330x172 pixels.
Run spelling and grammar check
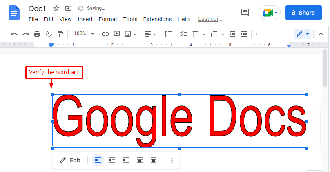click(49, 34)
